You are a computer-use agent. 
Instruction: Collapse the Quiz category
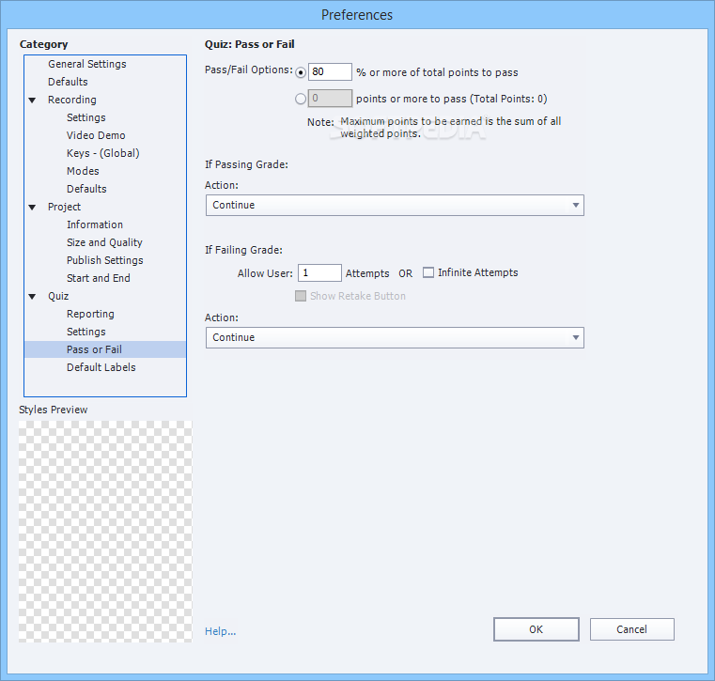click(32, 297)
